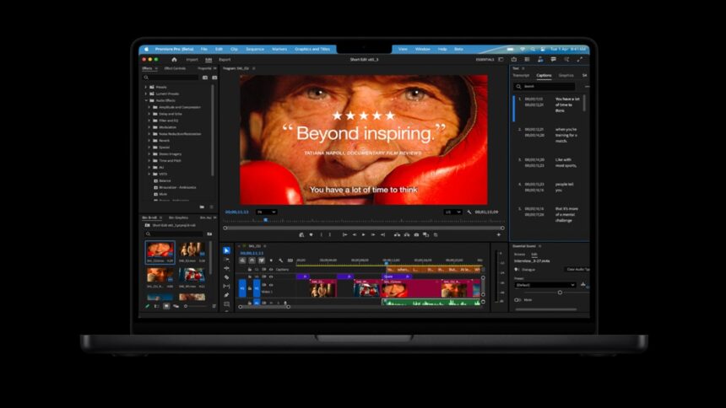The width and height of the screenshot is (726, 408).
Task: Open the Fit zoom level dropdown
Action: (266, 212)
